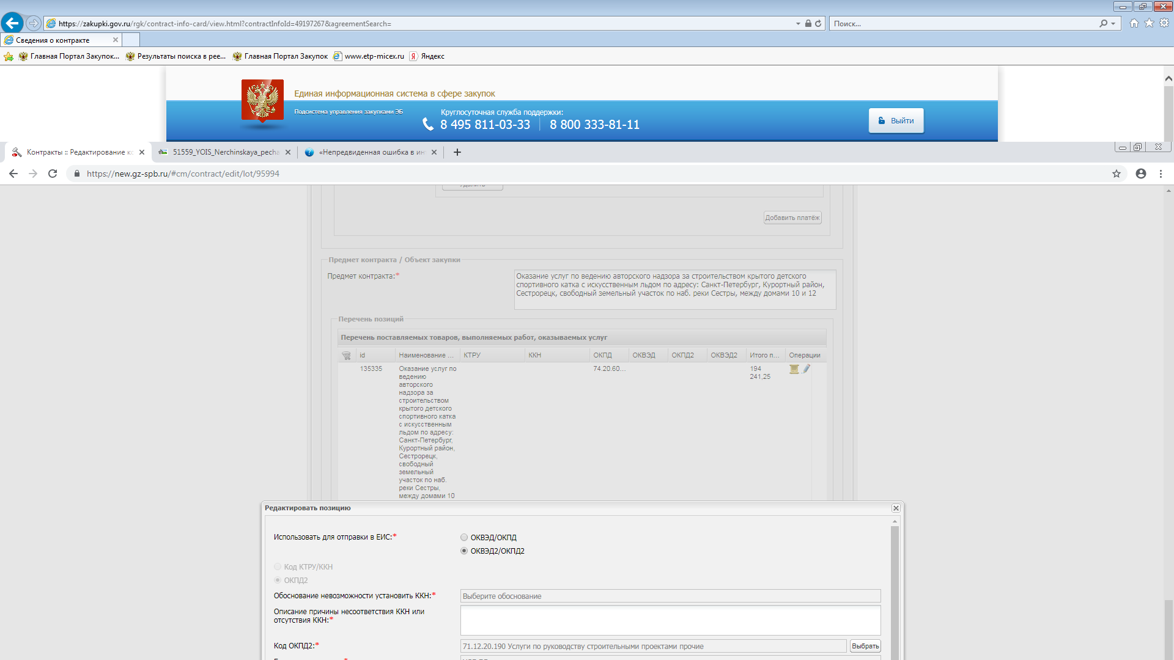1174x660 pixels.
Task: Select ОКВЭД2/ОКПД2 radio button
Action: coord(464,551)
